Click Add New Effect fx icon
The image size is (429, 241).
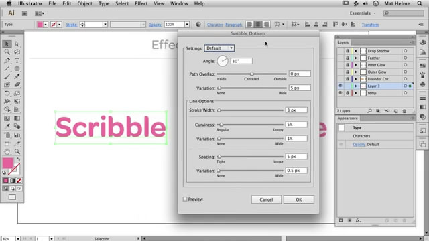[x=358, y=220]
